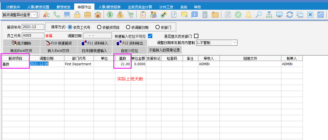Click the question mark document icon

[x=174, y=15]
